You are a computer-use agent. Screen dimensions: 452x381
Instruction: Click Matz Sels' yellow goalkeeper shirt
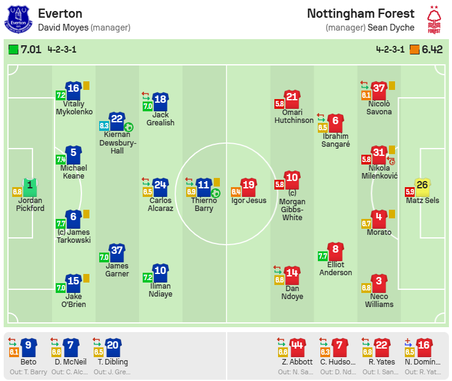[x=423, y=186]
